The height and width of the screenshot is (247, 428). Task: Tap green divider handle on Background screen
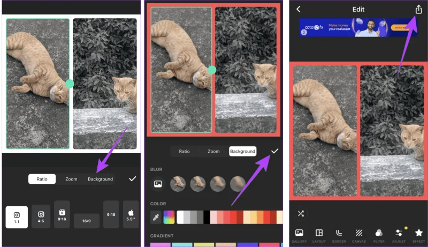click(x=212, y=70)
